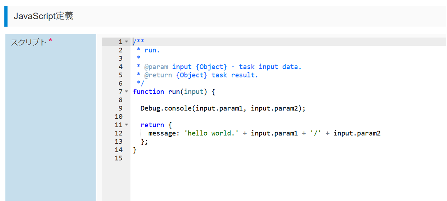The width and height of the screenshot is (447, 201).
Task: Place cursor on the function keyword
Action: coord(148,92)
